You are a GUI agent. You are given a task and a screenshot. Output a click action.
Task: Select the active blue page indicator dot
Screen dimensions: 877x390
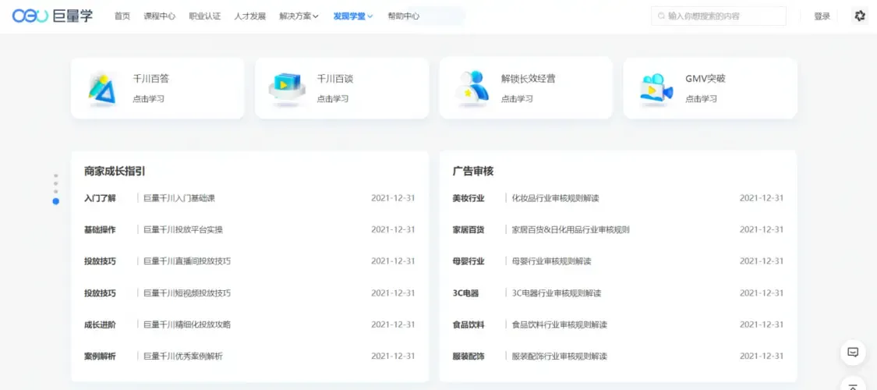pyautogui.click(x=56, y=201)
